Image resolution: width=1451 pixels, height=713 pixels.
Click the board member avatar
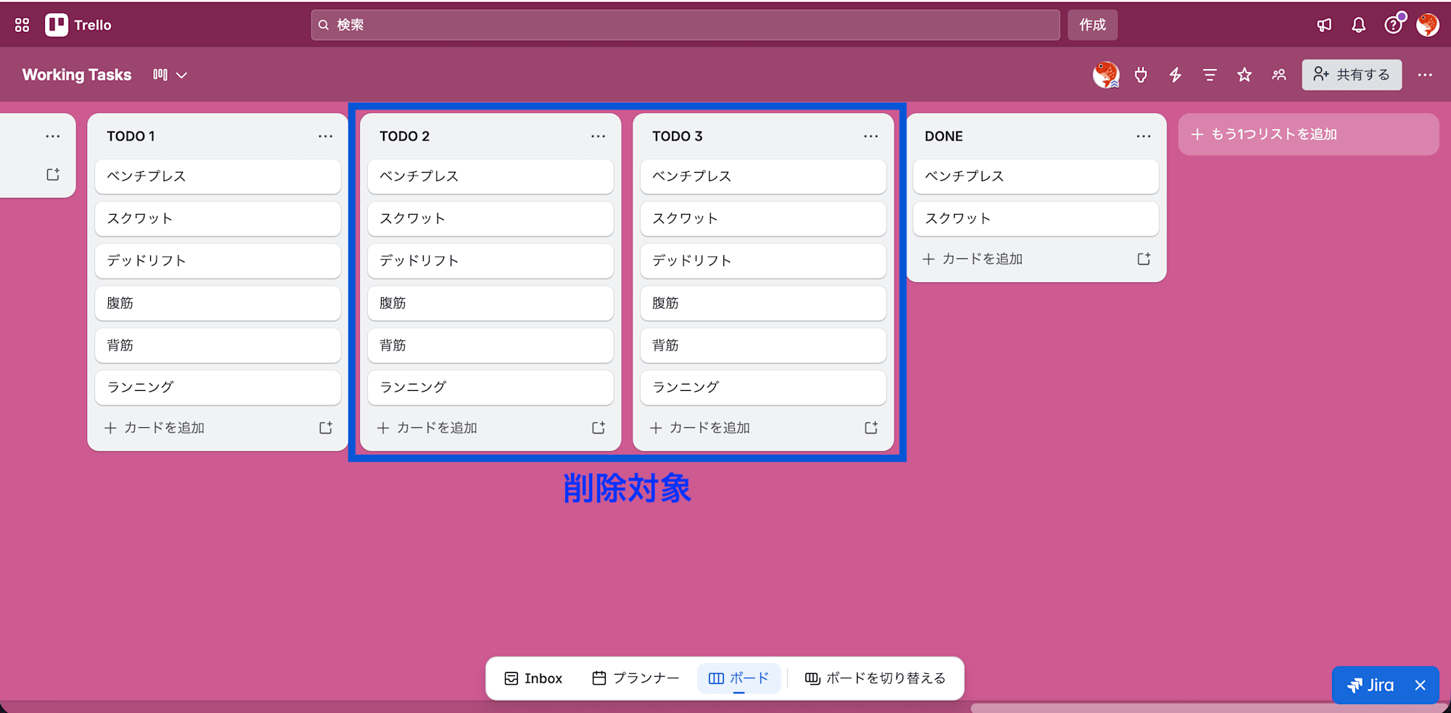click(1106, 75)
